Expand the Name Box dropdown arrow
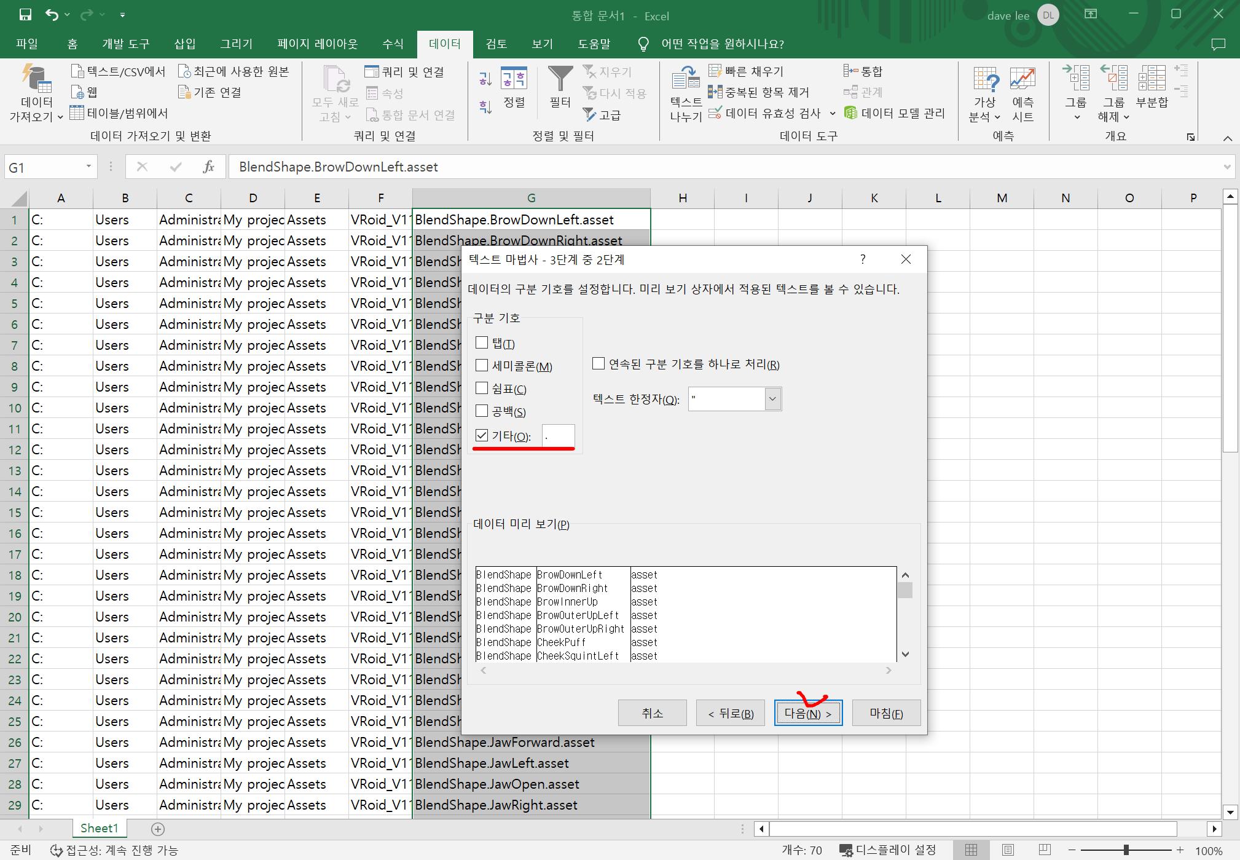The height and width of the screenshot is (860, 1240). point(88,167)
